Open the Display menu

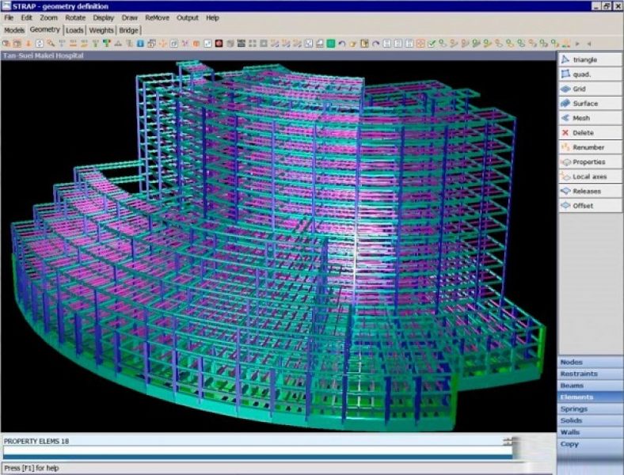pyautogui.click(x=103, y=17)
